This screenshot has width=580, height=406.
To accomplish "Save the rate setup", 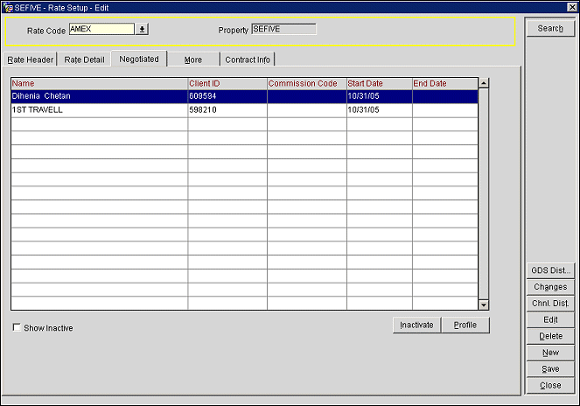I will (550, 369).
